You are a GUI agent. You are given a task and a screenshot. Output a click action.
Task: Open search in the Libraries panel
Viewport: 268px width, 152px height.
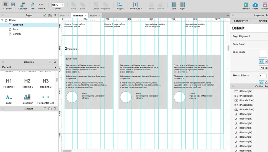pos(55,62)
